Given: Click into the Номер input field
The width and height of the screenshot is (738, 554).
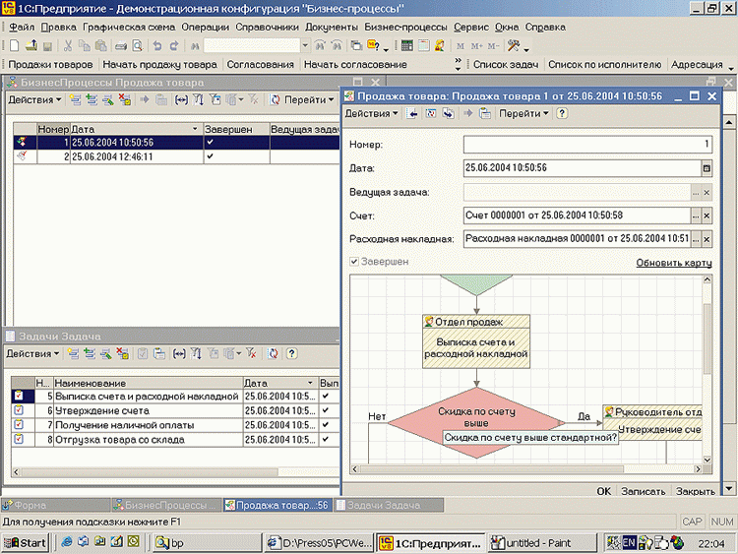Looking at the screenshot, I should tap(587, 144).
